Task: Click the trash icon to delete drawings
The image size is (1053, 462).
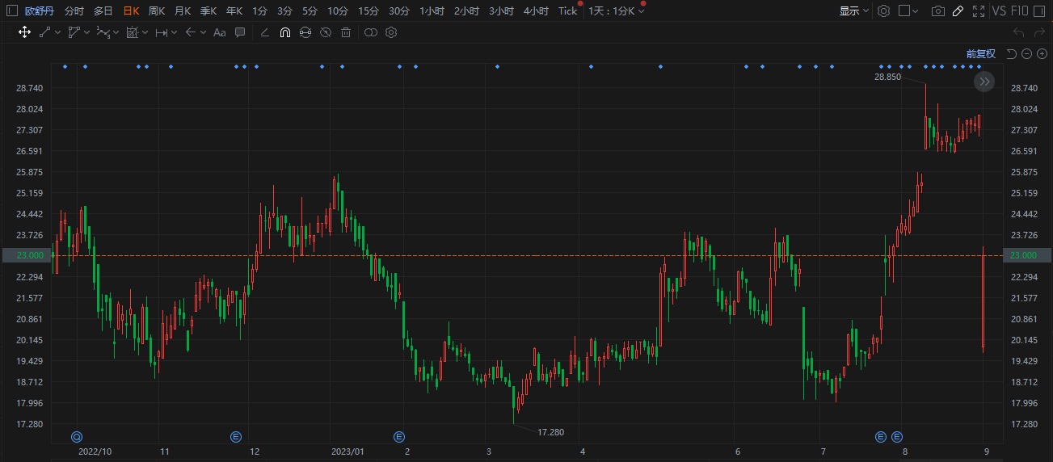Action: 346,32
